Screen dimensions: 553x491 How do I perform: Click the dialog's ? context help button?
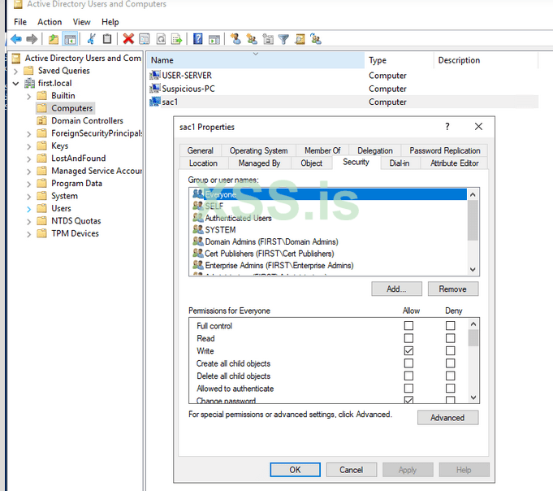tap(447, 126)
